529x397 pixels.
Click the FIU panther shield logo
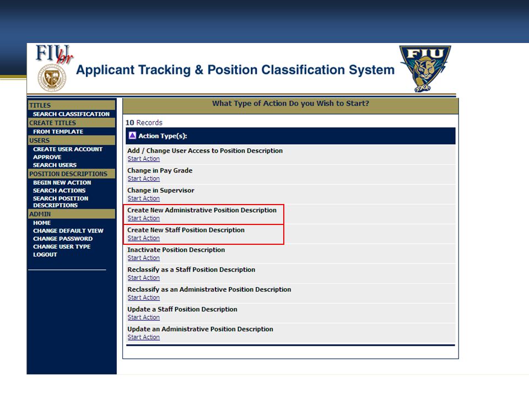pyautogui.click(x=425, y=69)
